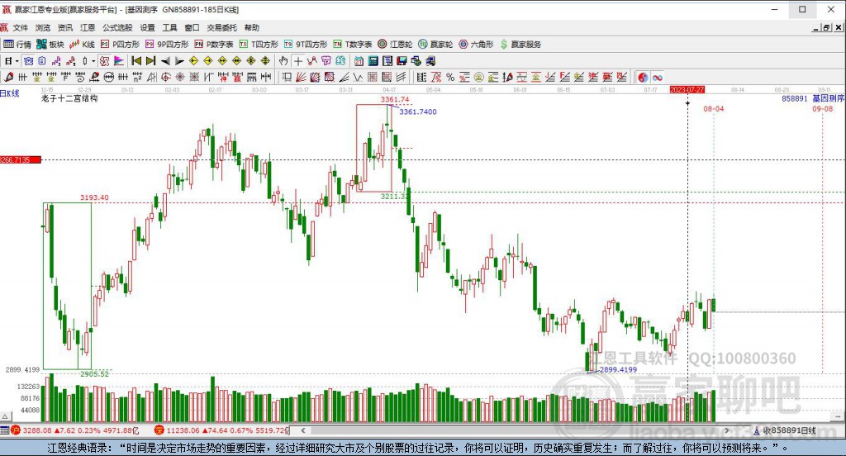Click the blue 2899.4199 low price label
Image resolution: width=846 pixels, height=456 pixels.
tap(618, 369)
